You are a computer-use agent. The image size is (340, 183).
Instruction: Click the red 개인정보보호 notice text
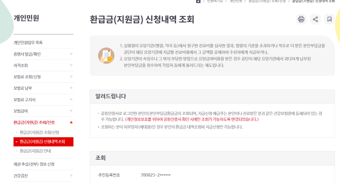pos(192,119)
